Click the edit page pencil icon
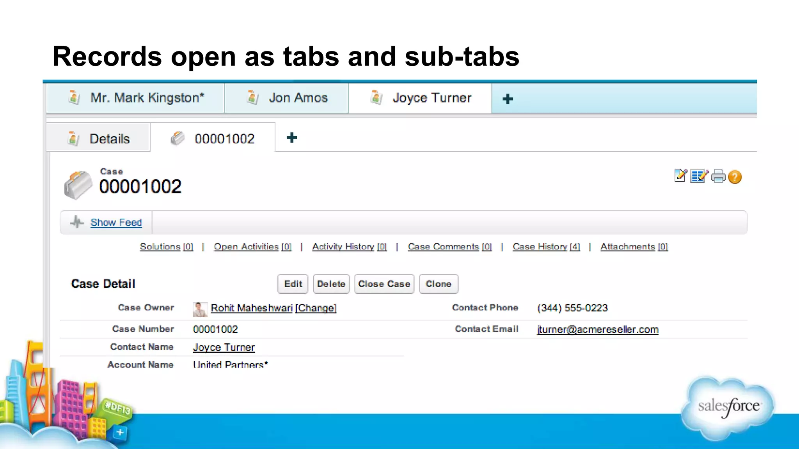Viewport: 799px width, 449px height. tap(680, 176)
